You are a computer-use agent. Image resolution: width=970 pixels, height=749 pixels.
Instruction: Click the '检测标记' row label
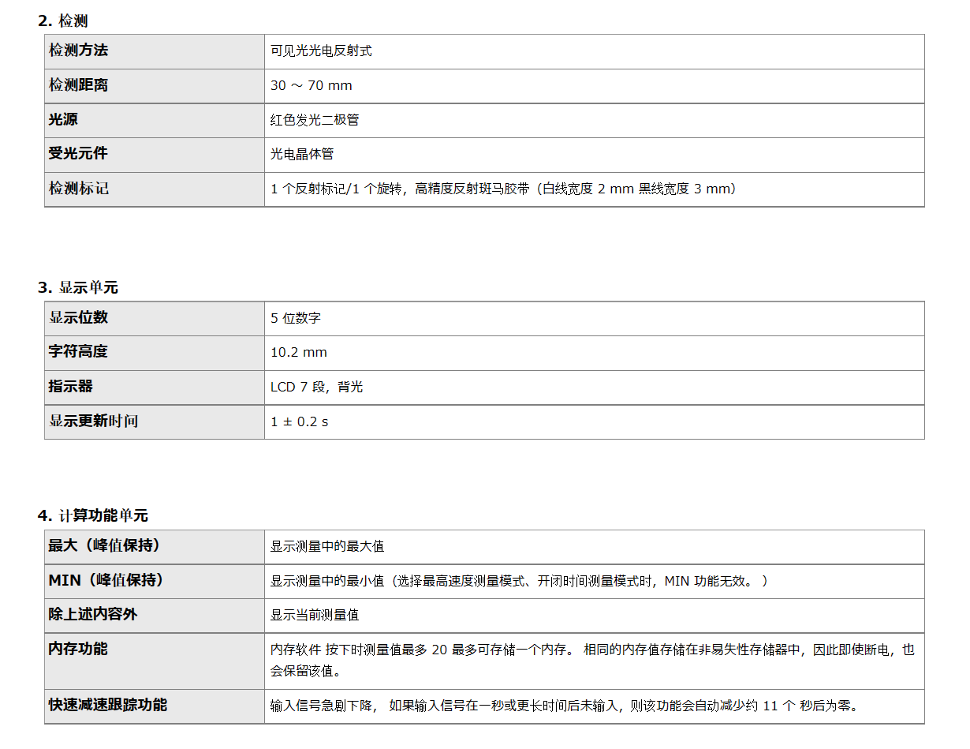coord(78,189)
